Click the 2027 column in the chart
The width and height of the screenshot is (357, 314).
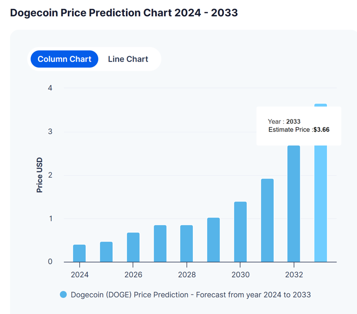click(x=160, y=244)
